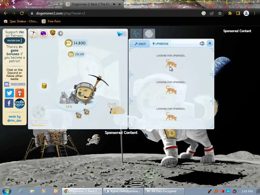This screenshot has width=260, height=195.
Task: Open the Fortunes gem icon
Action: click(x=43, y=34)
